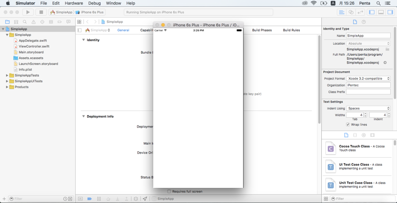Expand the SimpleAppUITests folder
Image resolution: width=397 pixels, height=203 pixels.
(x=7, y=81)
